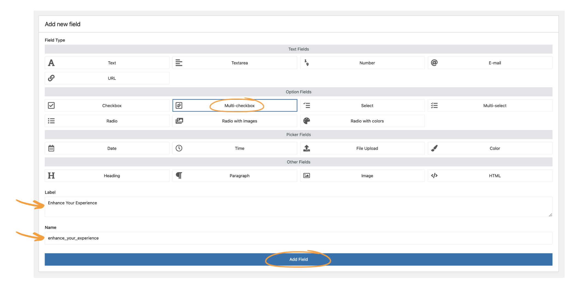Click the File Upload icon
Screen dimensions: 582x296
307,148
